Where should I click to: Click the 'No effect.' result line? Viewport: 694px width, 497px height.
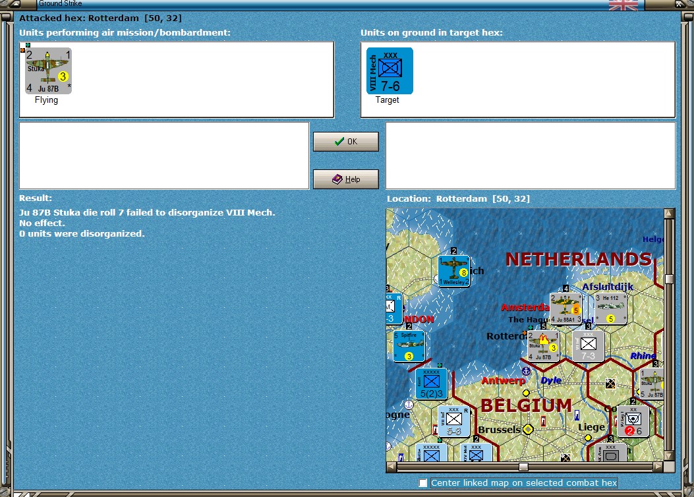coord(42,223)
